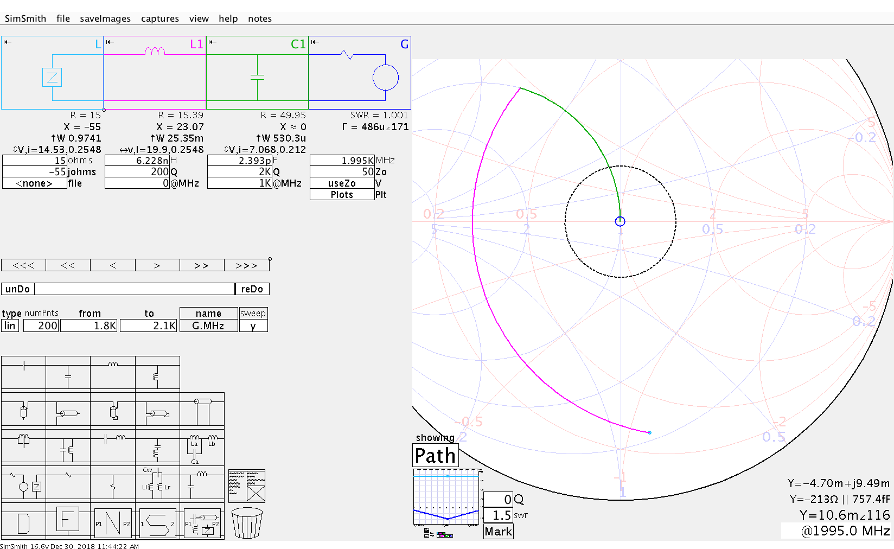
Task: Click the trash can icon
Action: point(247,523)
